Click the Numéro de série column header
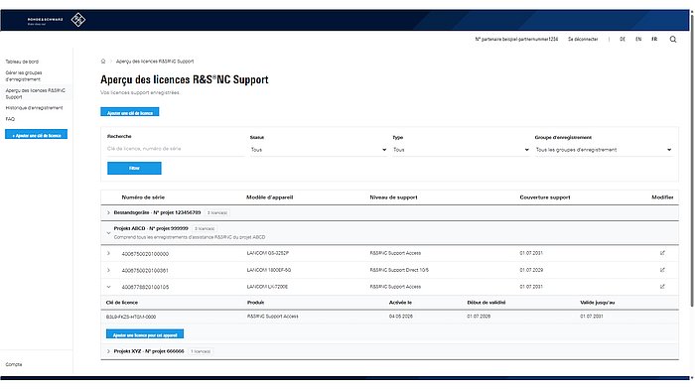The image size is (695, 390). [x=143, y=197]
